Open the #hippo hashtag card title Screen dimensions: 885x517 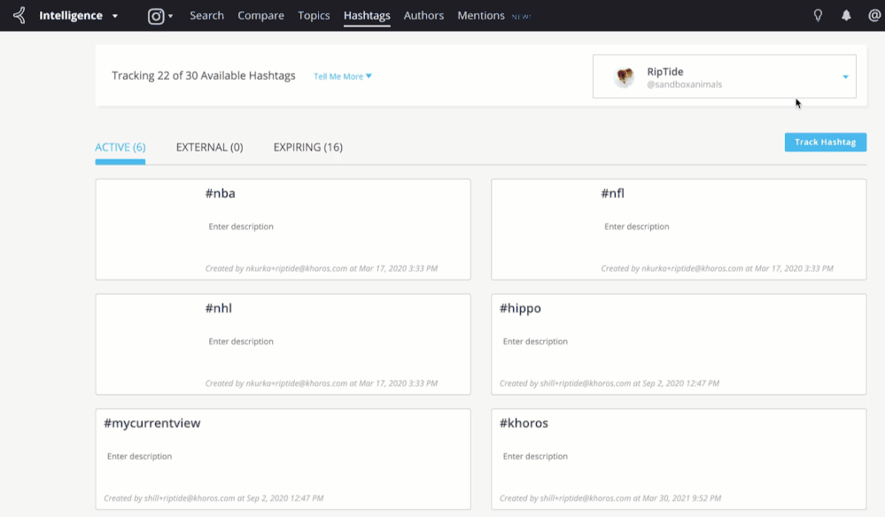tap(520, 308)
